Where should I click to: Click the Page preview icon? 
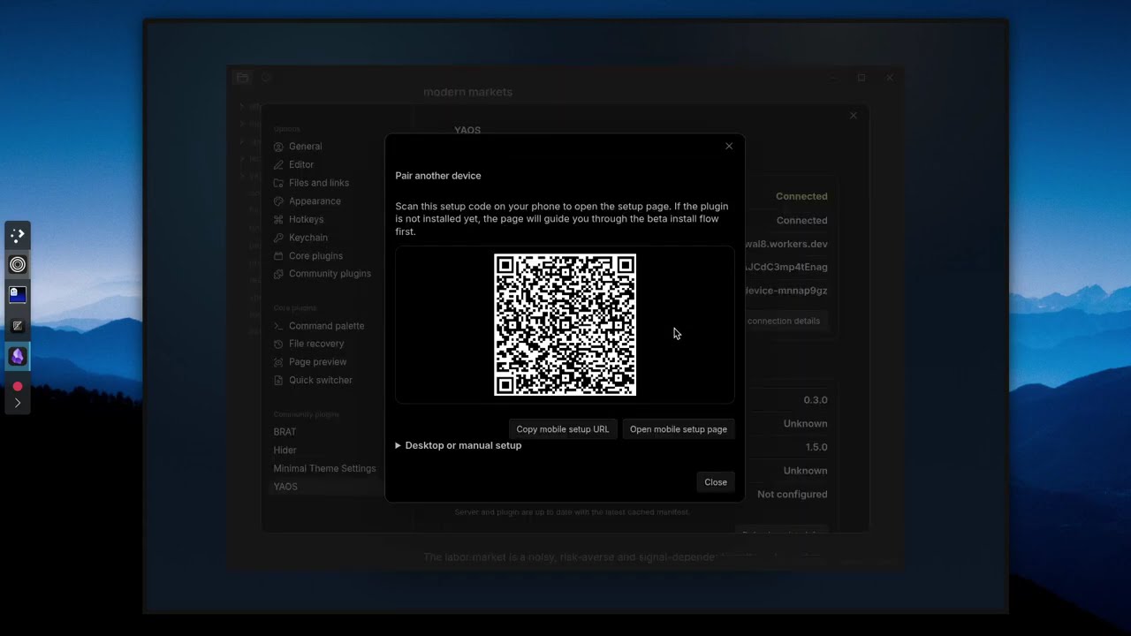[278, 362]
